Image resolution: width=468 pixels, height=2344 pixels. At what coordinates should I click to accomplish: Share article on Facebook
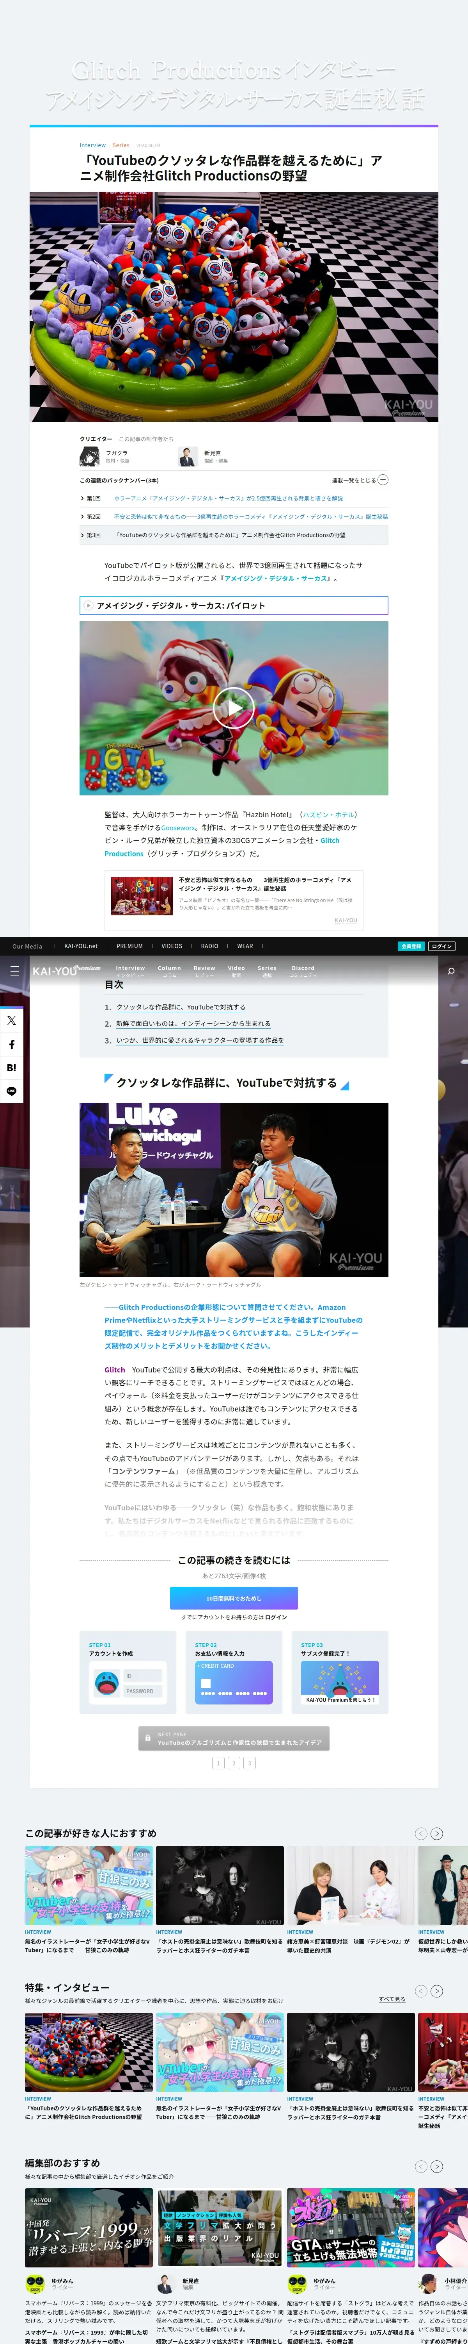(x=12, y=1045)
